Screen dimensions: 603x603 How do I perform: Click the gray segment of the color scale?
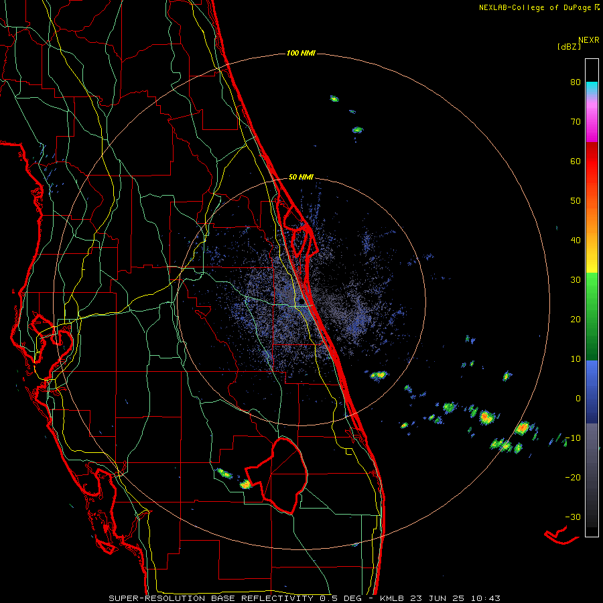click(592, 475)
